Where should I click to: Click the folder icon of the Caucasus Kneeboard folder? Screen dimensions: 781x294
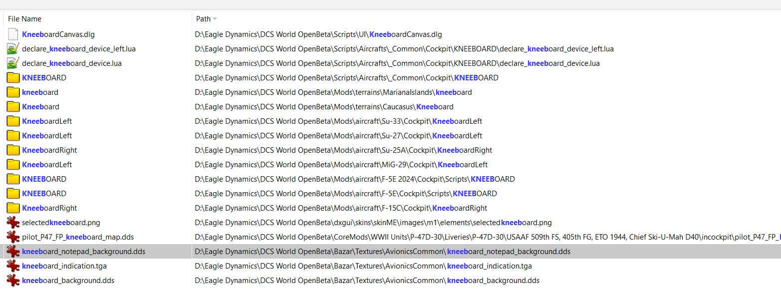point(13,107)
